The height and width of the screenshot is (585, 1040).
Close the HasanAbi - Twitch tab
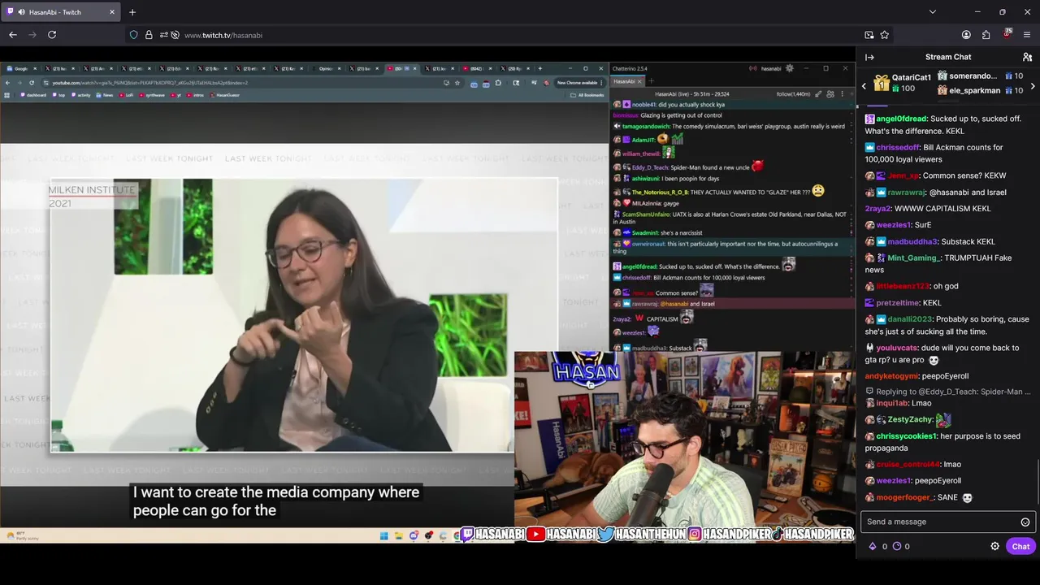point(112,12)
